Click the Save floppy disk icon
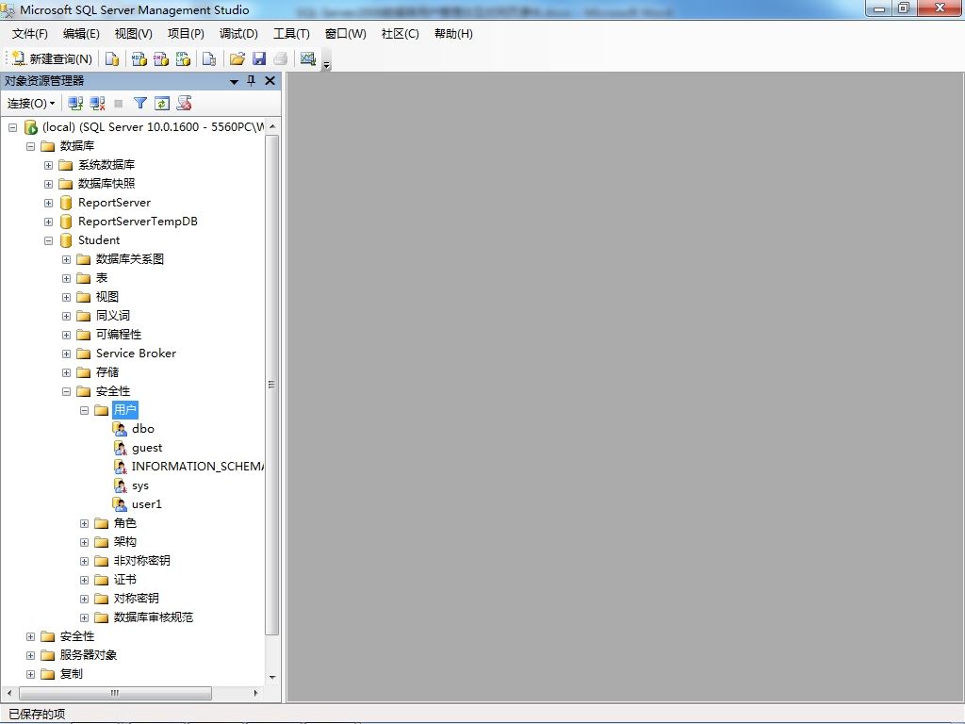 click(259, 58)
